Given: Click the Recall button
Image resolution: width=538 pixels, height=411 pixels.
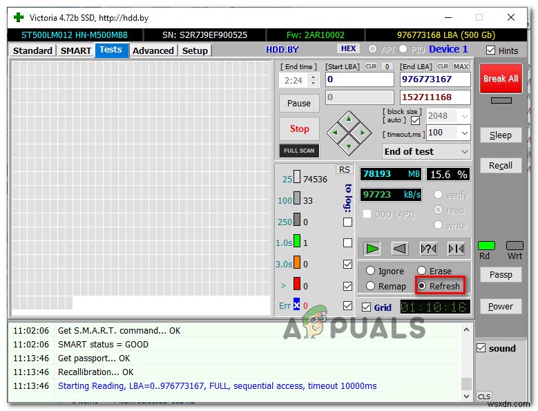Looking at the screenshot, I should point(501,165).
